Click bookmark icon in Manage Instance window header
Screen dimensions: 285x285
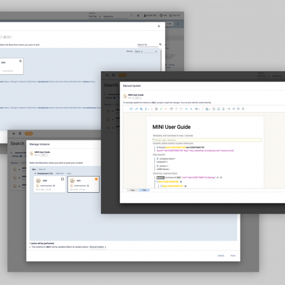click(20, 133)
